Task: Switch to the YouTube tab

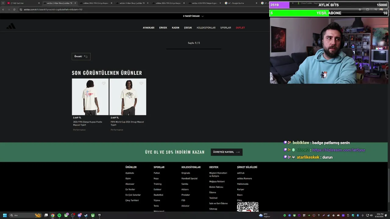Action: [23, 3]
